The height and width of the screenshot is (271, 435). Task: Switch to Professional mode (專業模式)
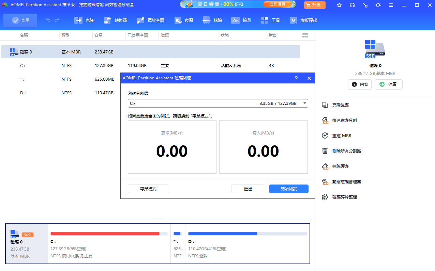click(148, 189)
